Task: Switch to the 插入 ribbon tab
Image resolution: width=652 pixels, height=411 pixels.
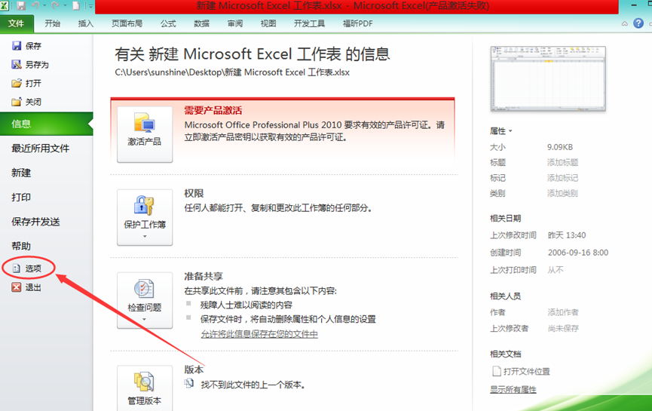Action: click(86, 23)
